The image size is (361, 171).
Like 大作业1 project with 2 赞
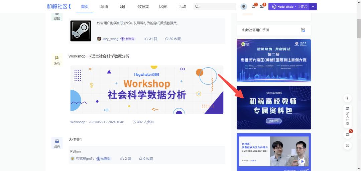(x=126, y=159)
